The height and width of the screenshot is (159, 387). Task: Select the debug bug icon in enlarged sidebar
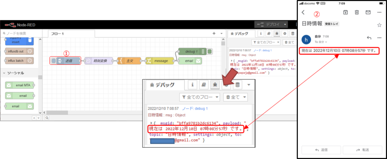click(x=215, y=85)
